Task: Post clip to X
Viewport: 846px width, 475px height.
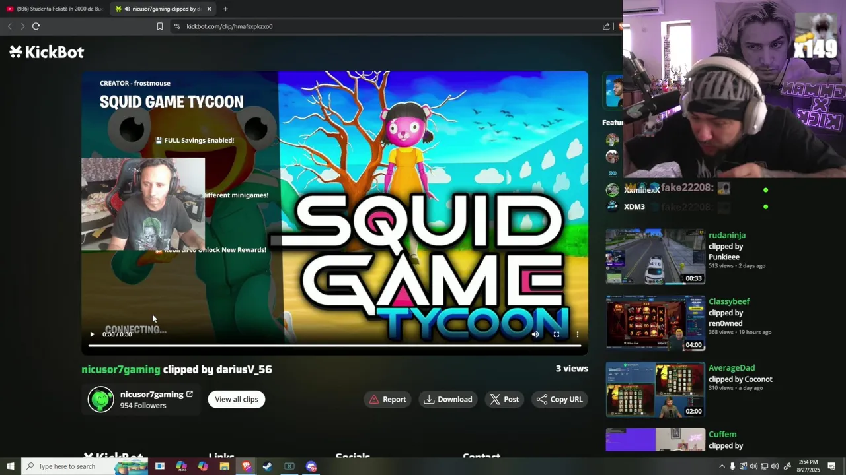Action: point(504,399)
